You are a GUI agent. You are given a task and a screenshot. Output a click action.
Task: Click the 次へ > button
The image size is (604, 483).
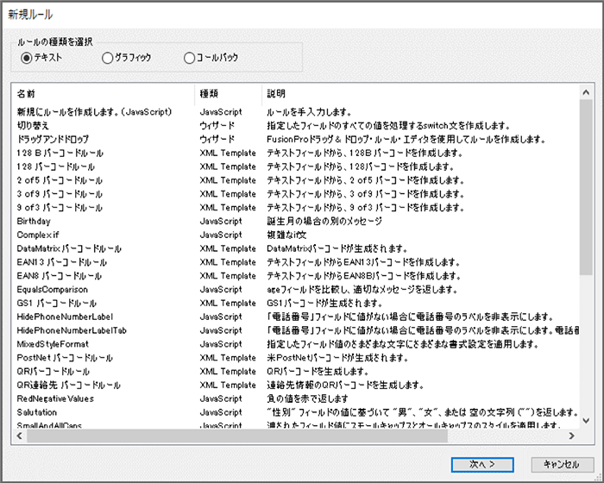pyautogui.click(x=482, y=465)
